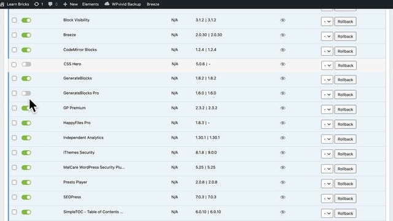
Task: Disable the HappyFiles Pro toggle
Action: pos(26,123)
